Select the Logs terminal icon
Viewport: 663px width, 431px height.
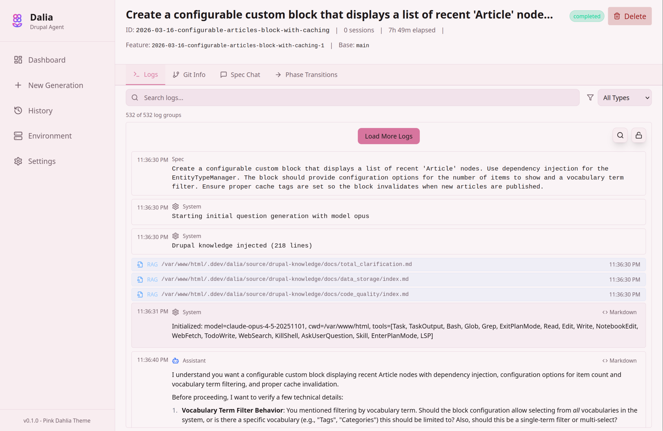[x=136, y=75]
